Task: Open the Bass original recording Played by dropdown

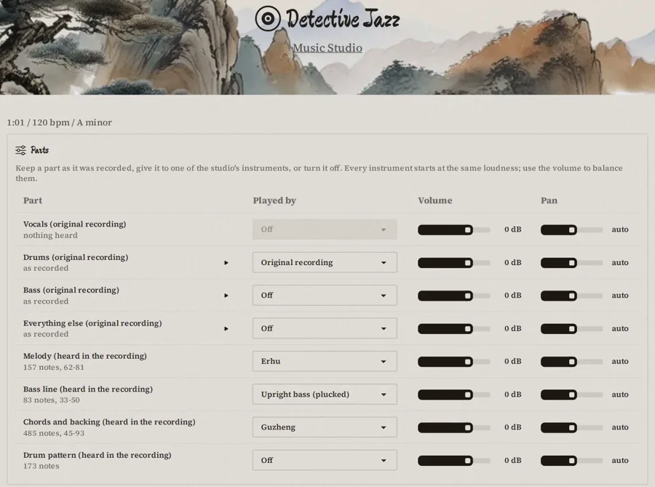Action: coord(325,296)
